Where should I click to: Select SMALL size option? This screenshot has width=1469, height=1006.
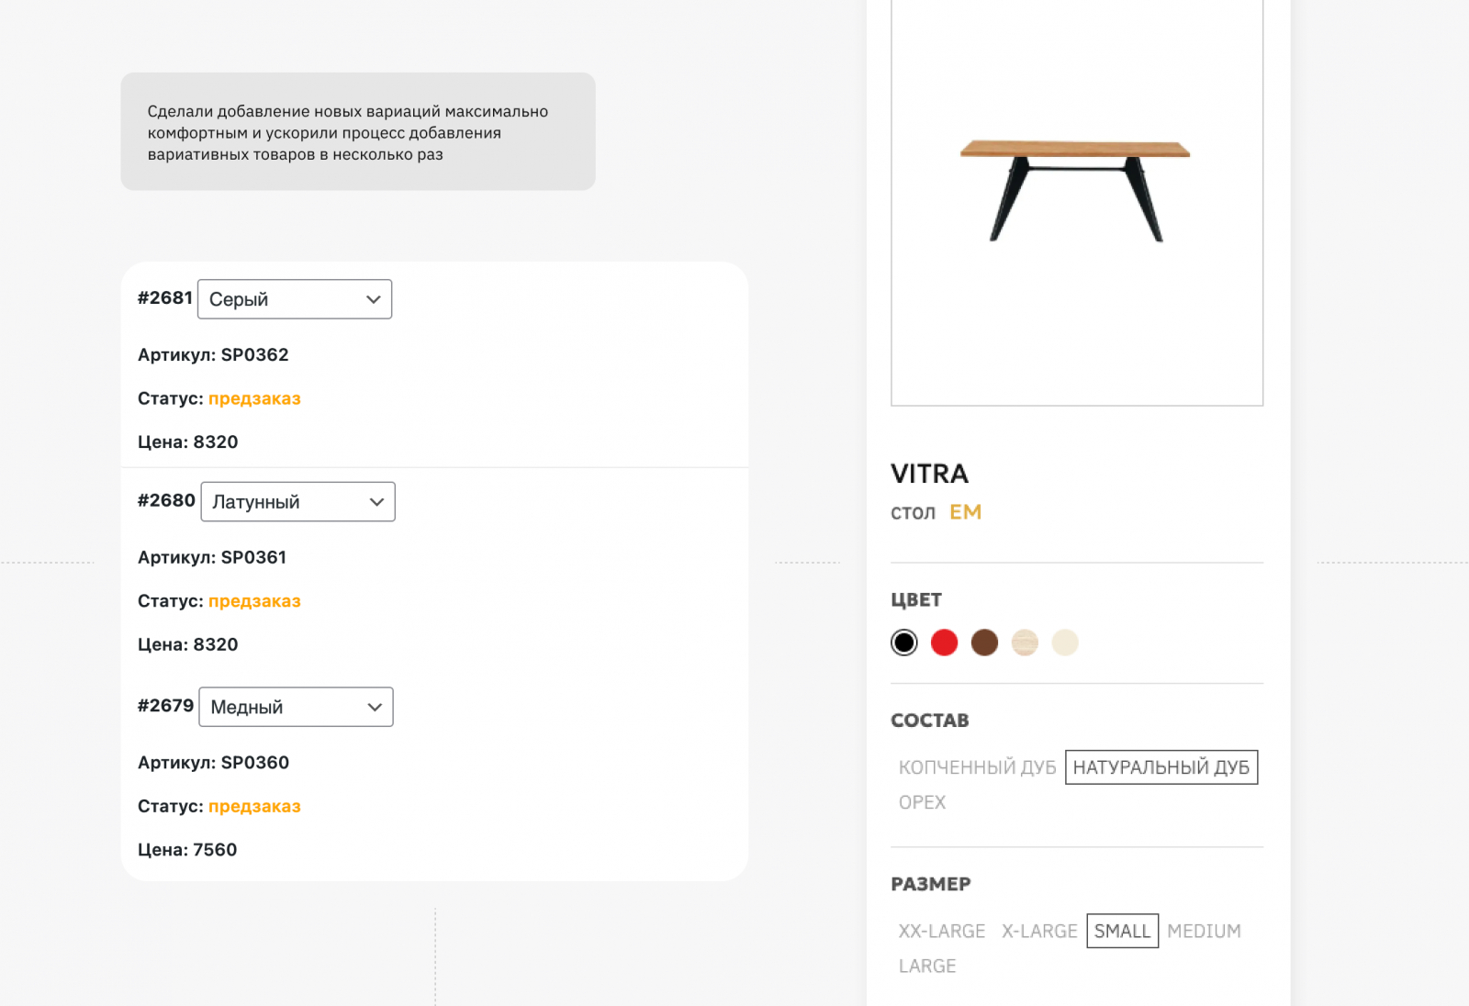point(1122,931)
